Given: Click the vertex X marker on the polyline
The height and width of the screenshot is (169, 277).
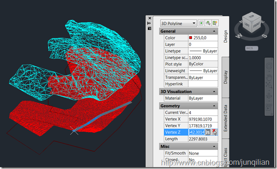Looking at the screenshot, I should pos(74,131).
